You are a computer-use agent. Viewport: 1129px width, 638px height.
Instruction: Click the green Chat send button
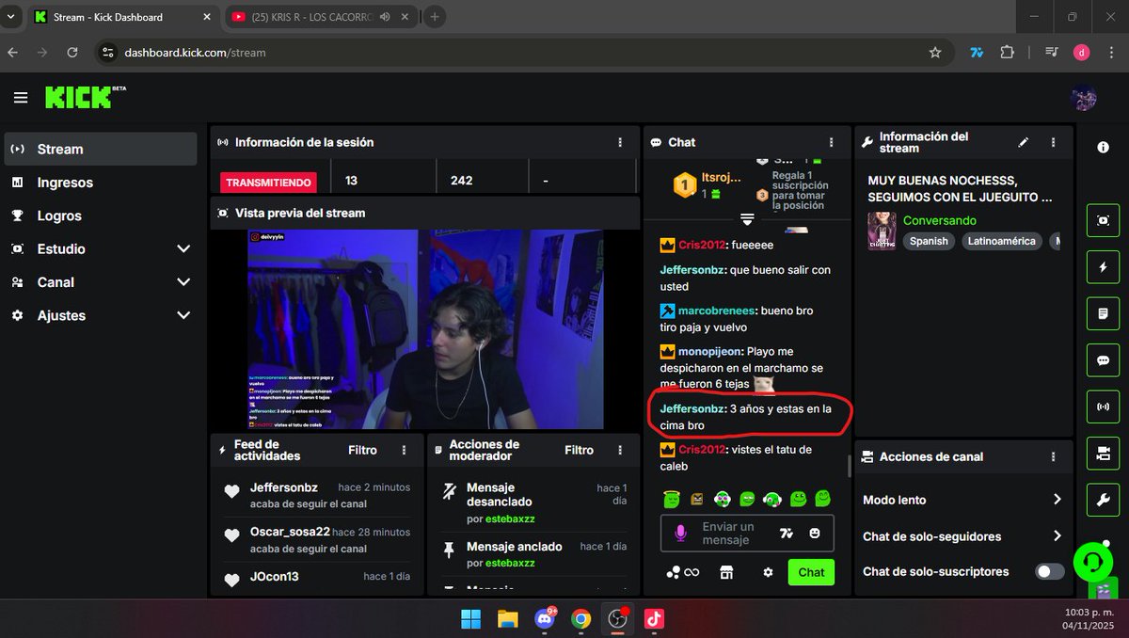click(811, 572)
